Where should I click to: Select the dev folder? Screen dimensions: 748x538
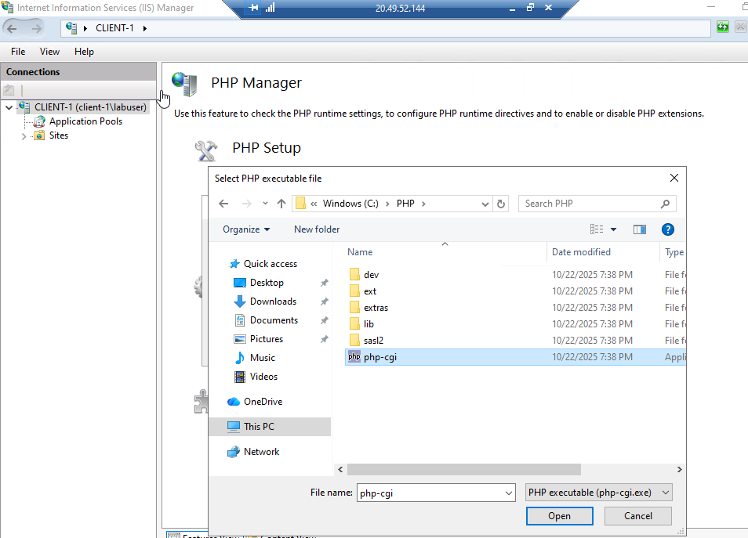tap(371, 275)
